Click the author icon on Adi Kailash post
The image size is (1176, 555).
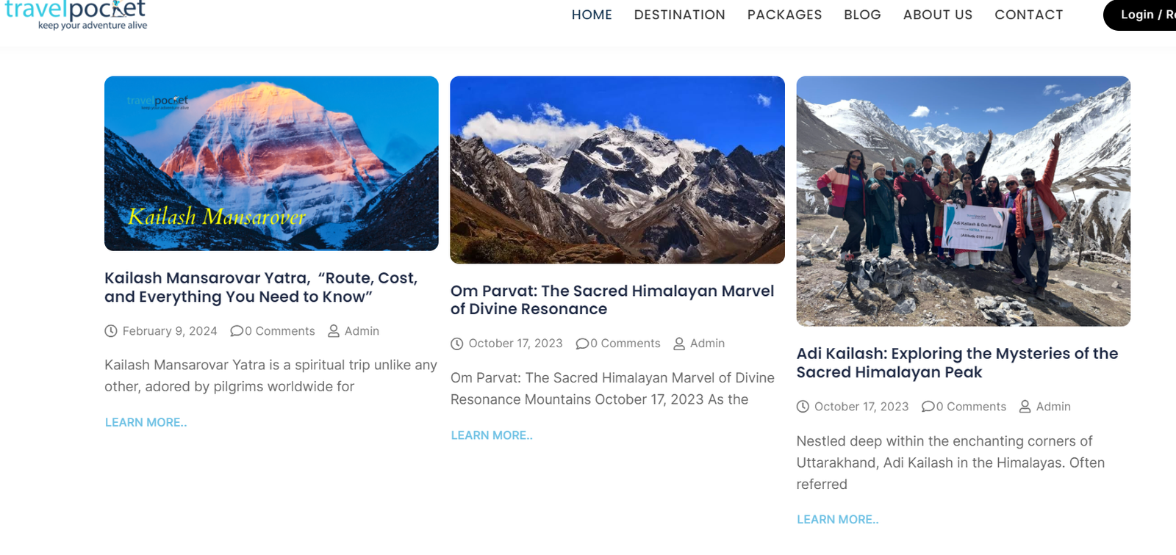tap(1025, 407)
